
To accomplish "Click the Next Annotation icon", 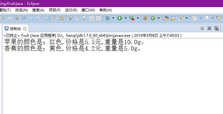I will coord(194,18).
